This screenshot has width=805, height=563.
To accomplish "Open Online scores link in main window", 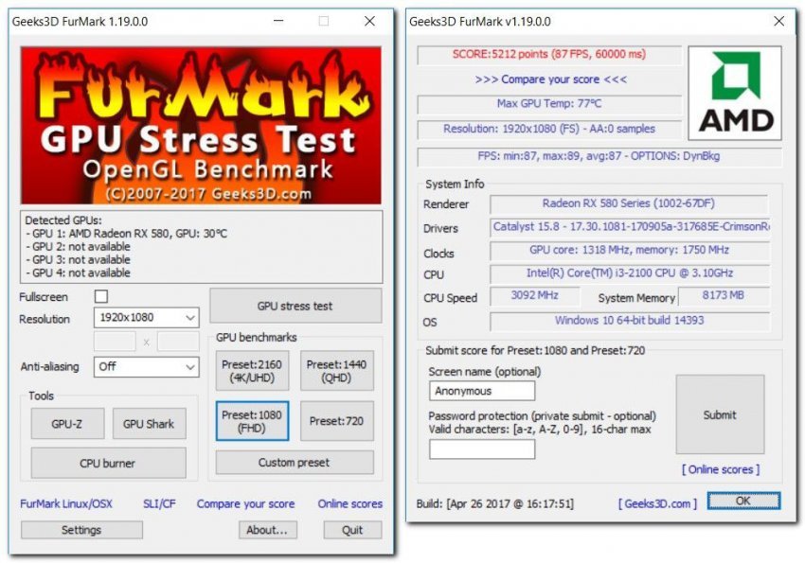I will [x=350, y=504].
